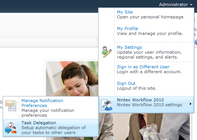The image size is (197, 140).
Task: Click 'Nintex Workflow 2010 settings' description
Action: coord(149,105)
